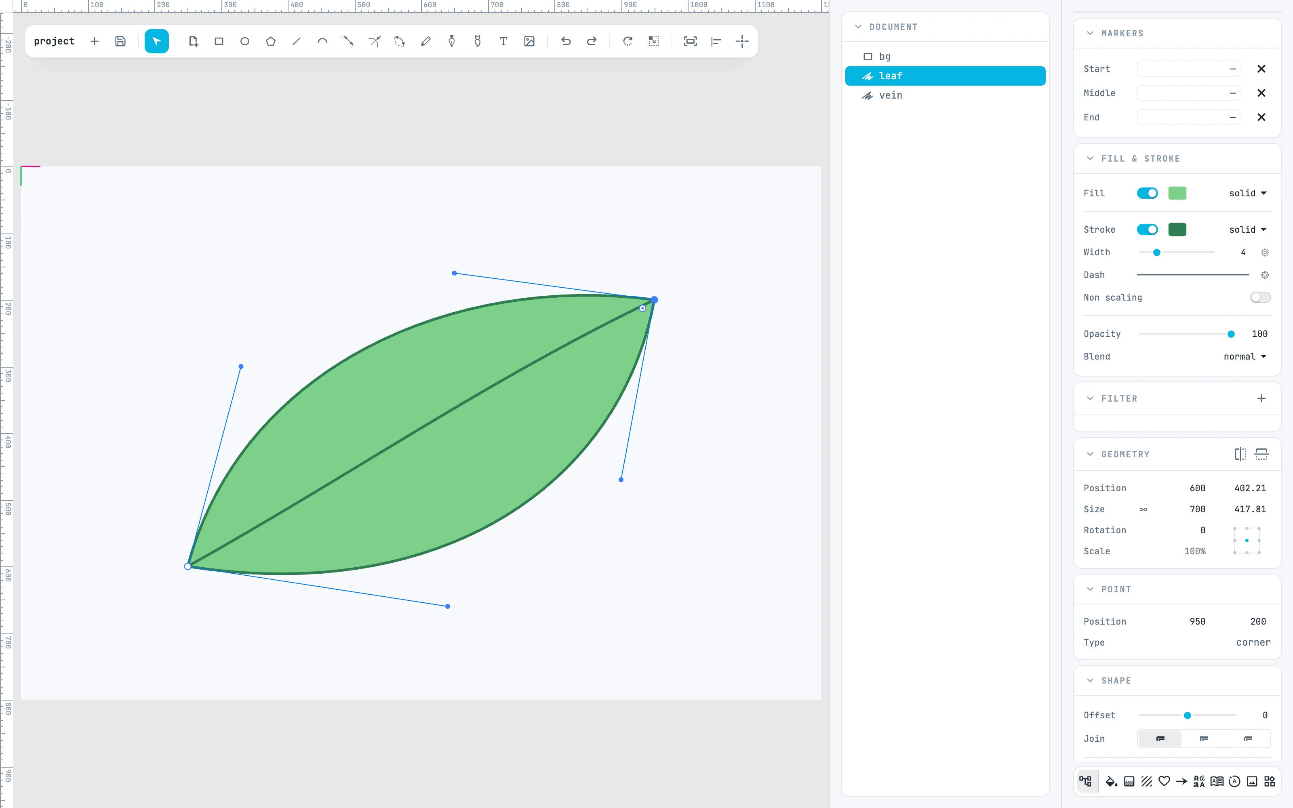Open the gradient tab

[x=1129, y=781]
